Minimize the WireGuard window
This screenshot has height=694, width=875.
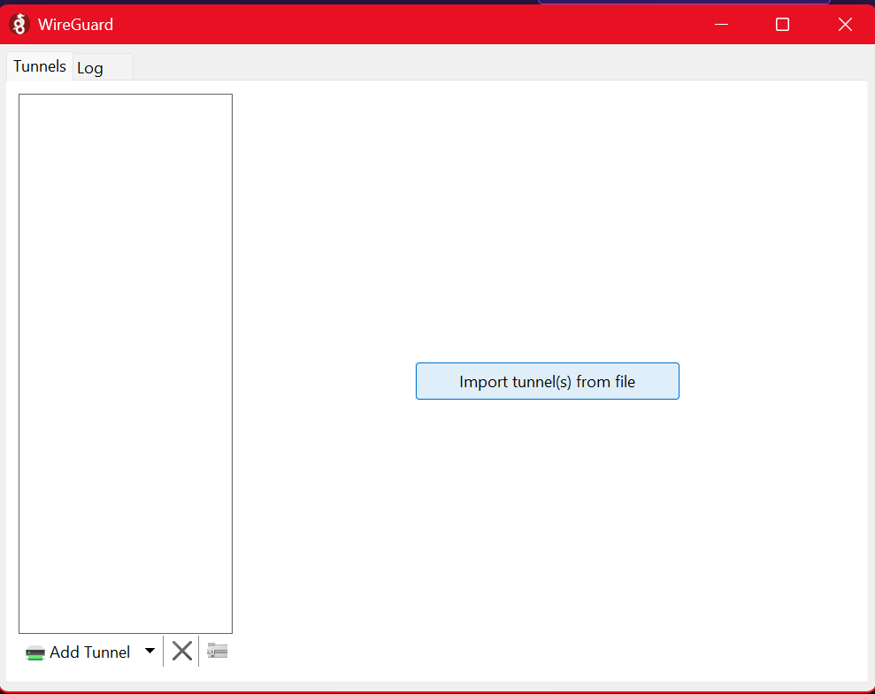(721, 25)
